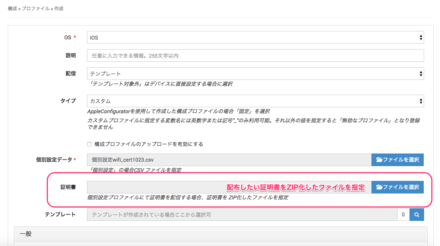Click 作成 breadcrumb item
This screenshot has width=440, height=246.
coord(59,9)
